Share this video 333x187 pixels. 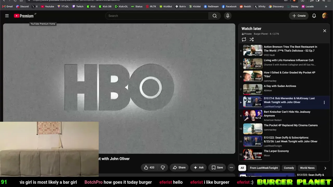coord(179,168)
